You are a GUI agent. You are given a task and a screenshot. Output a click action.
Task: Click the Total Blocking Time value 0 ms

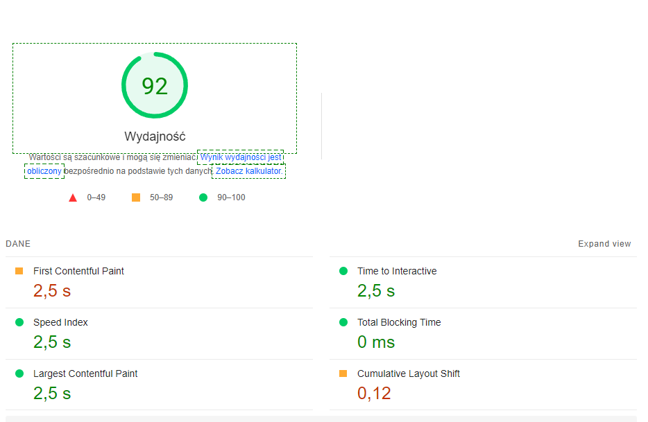(x=376, y=342)
